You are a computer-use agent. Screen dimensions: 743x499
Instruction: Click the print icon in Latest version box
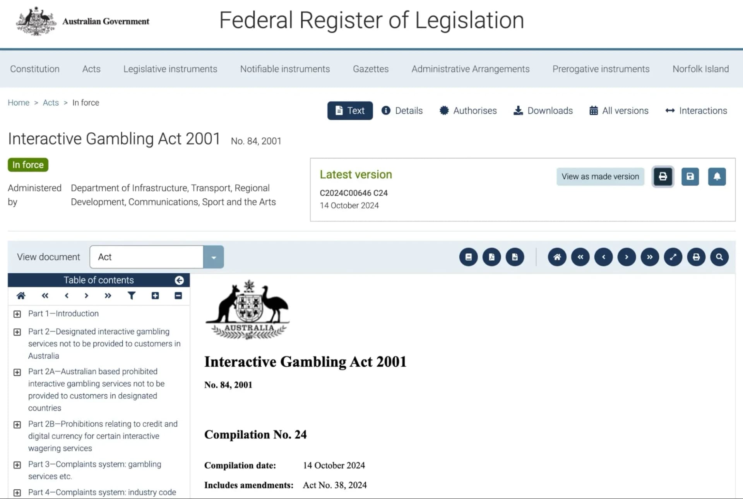[663, 177]
